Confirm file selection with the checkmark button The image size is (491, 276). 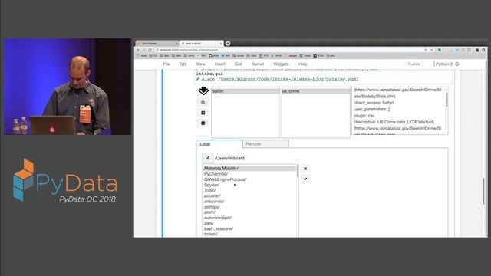tap(305, 179)
